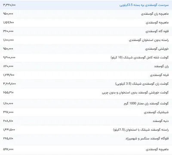Click the 'شیشلیک گوسفندی' item

click(x=156, y=112)
